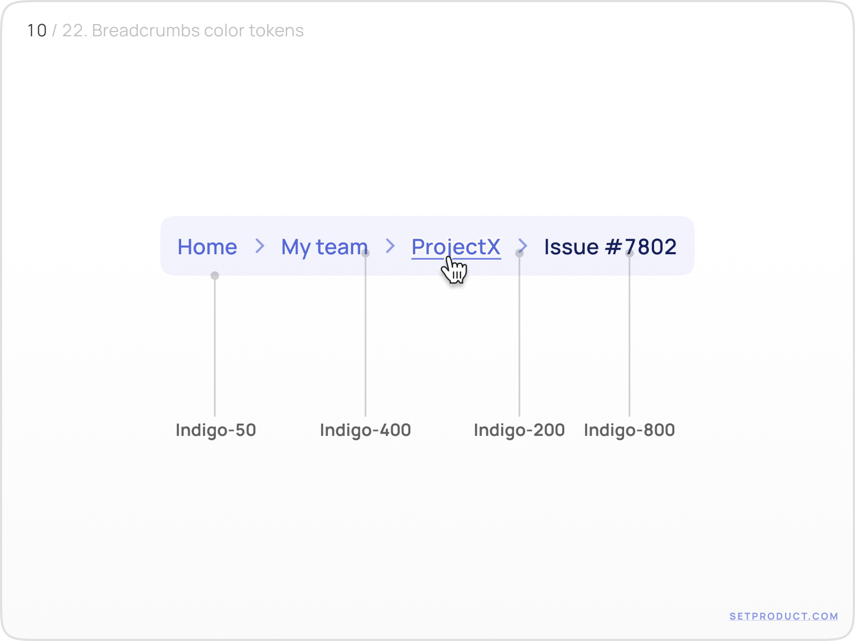Click the callout dot atop Indigo-400 line
Image resolution: width=855 pixels, height=641 pixels.
(x=366, y=253)
